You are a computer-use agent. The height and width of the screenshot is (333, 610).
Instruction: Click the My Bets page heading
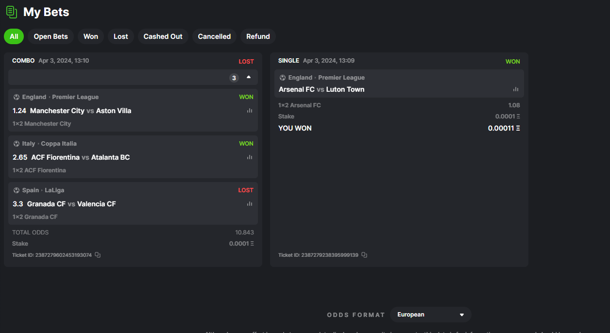point(46,12)
